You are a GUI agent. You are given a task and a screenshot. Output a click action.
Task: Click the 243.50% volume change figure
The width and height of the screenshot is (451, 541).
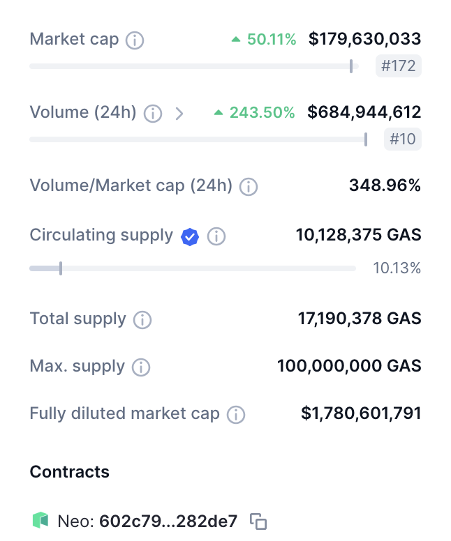pyautogui.click(x=262, y=112)
